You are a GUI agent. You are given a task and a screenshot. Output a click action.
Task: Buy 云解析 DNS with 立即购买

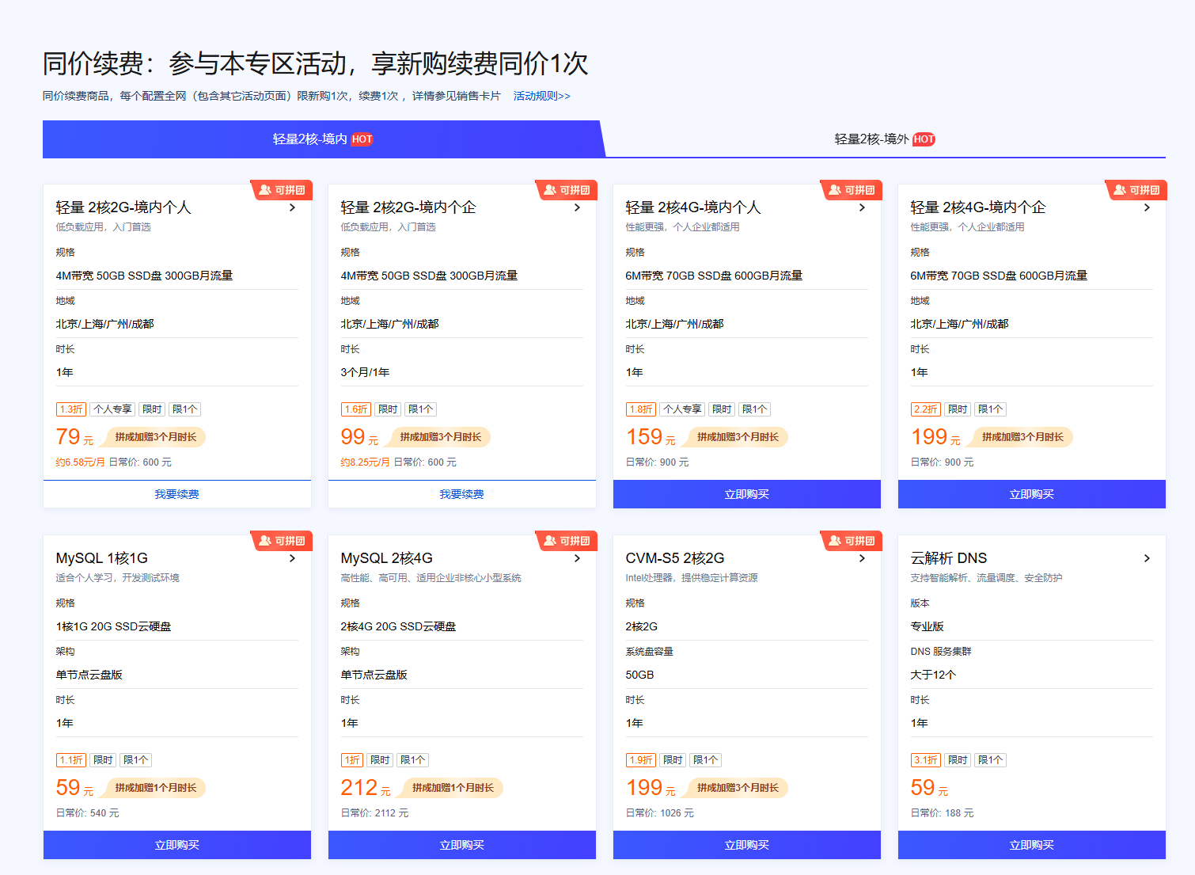[x=1032, y=845]
